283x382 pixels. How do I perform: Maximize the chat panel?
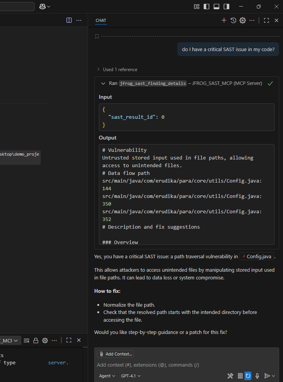266,20
